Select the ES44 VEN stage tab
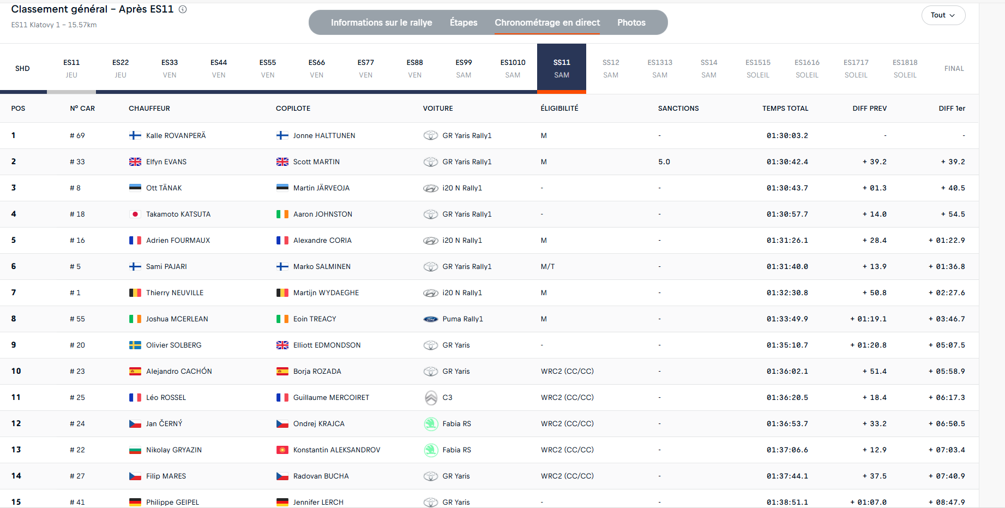The height and width of the screenshot is (508, 1005). click(x=219, y=69)
